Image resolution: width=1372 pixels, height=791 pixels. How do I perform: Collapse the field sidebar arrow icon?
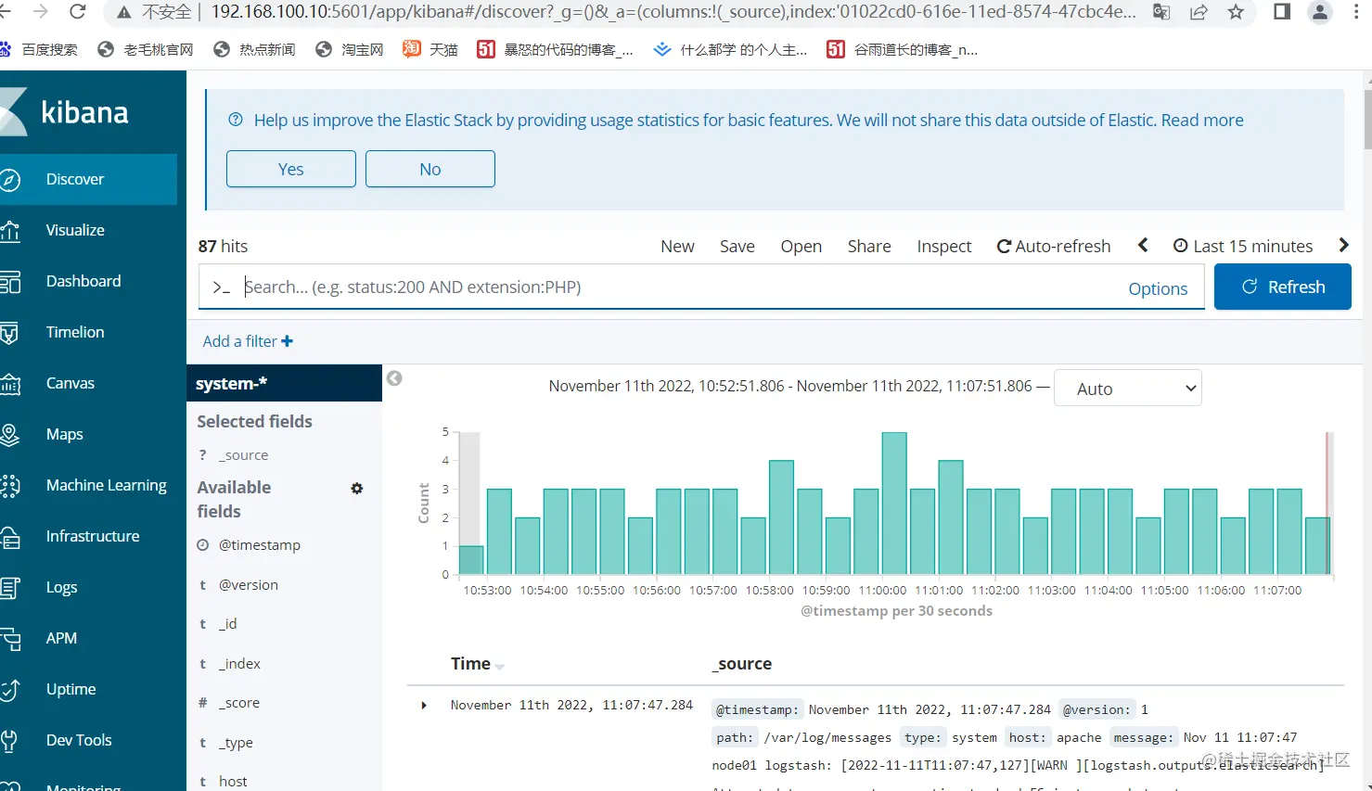coord(394,378)
